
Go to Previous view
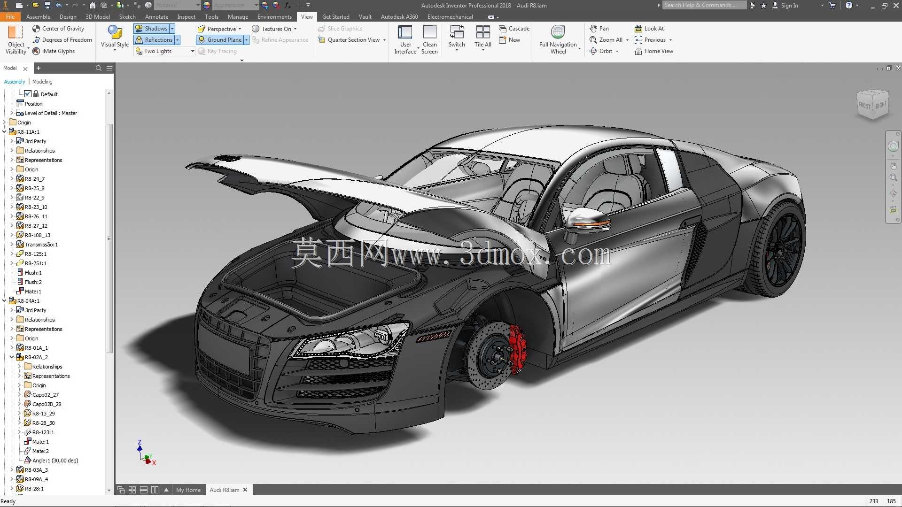pos(650,40)
